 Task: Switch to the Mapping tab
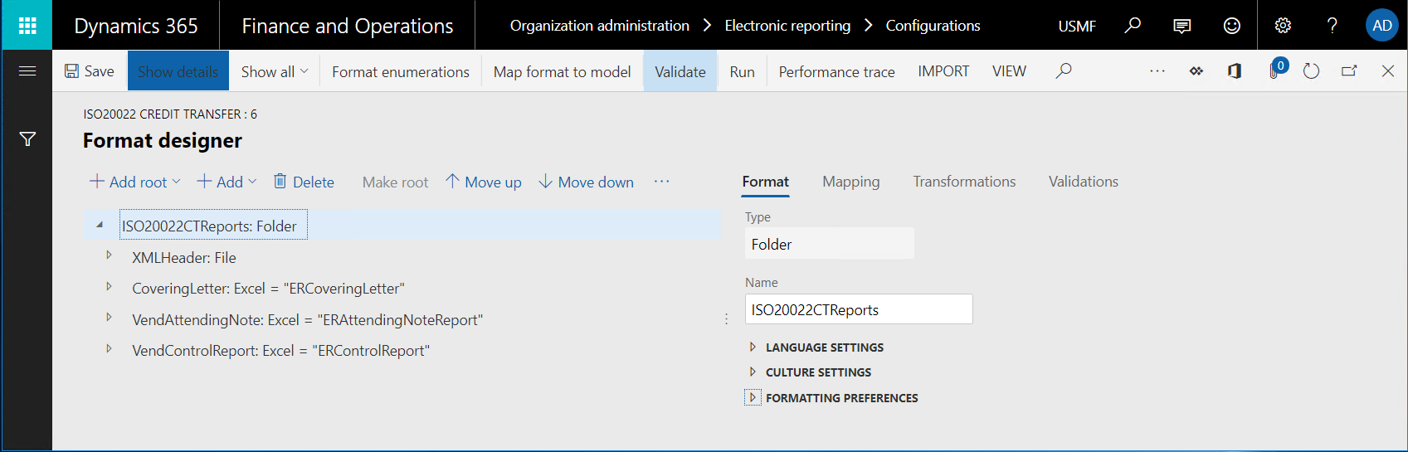pos(850,182)
